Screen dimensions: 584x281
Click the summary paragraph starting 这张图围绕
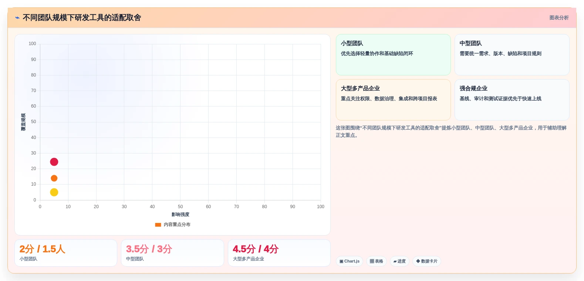[451, 132]
